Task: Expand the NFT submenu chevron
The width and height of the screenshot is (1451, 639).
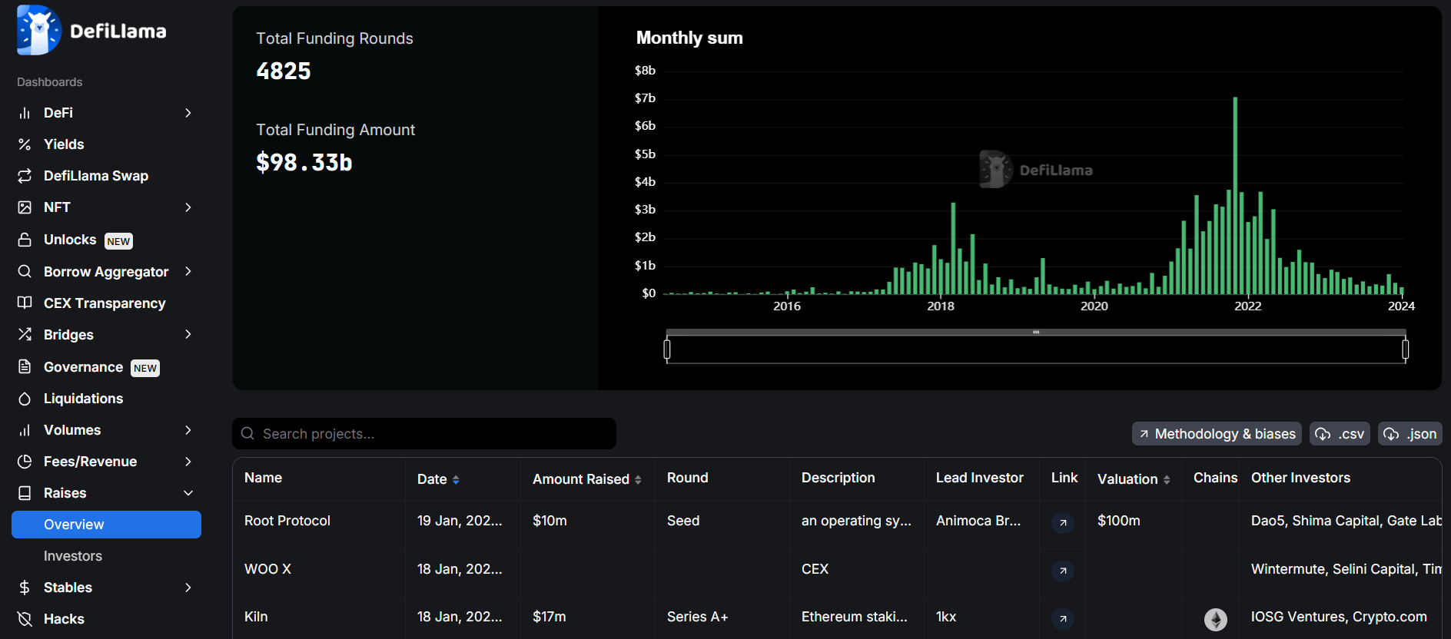Action: 188,207
